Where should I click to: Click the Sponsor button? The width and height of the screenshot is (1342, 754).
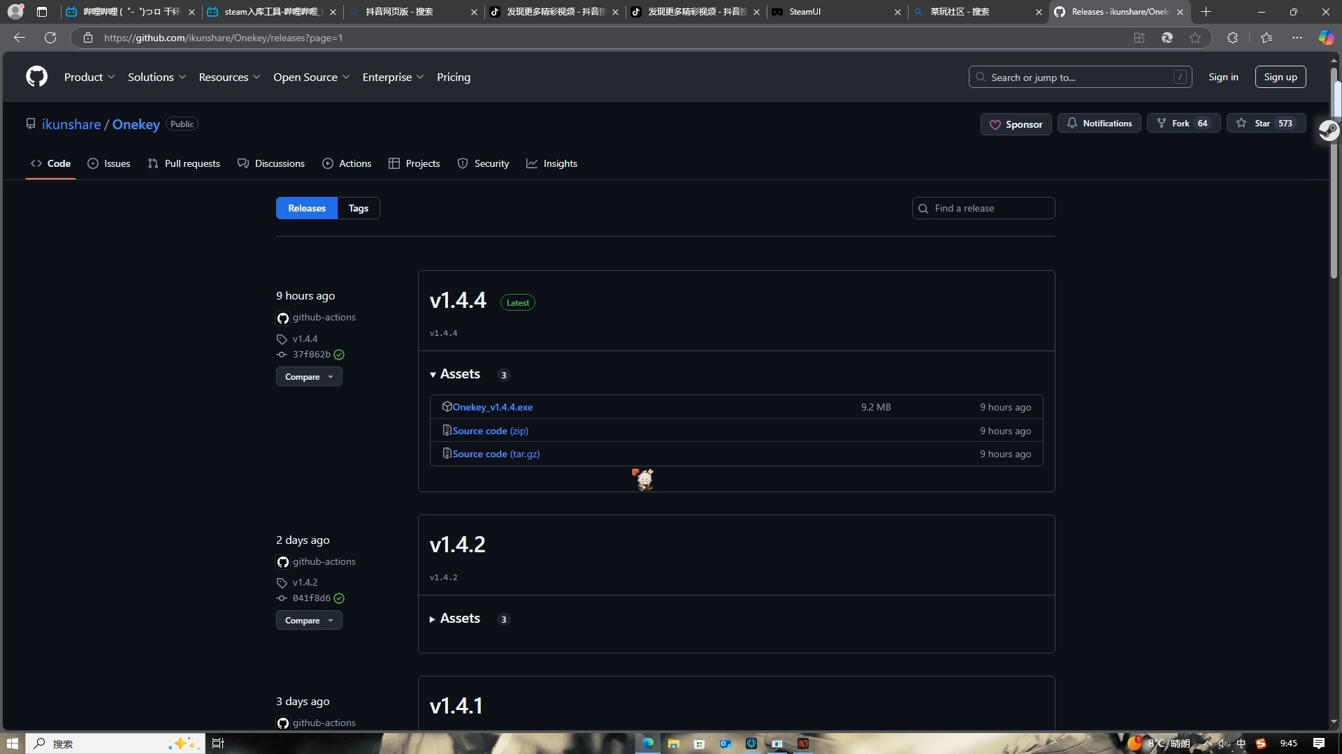[x=1016, y=124]
